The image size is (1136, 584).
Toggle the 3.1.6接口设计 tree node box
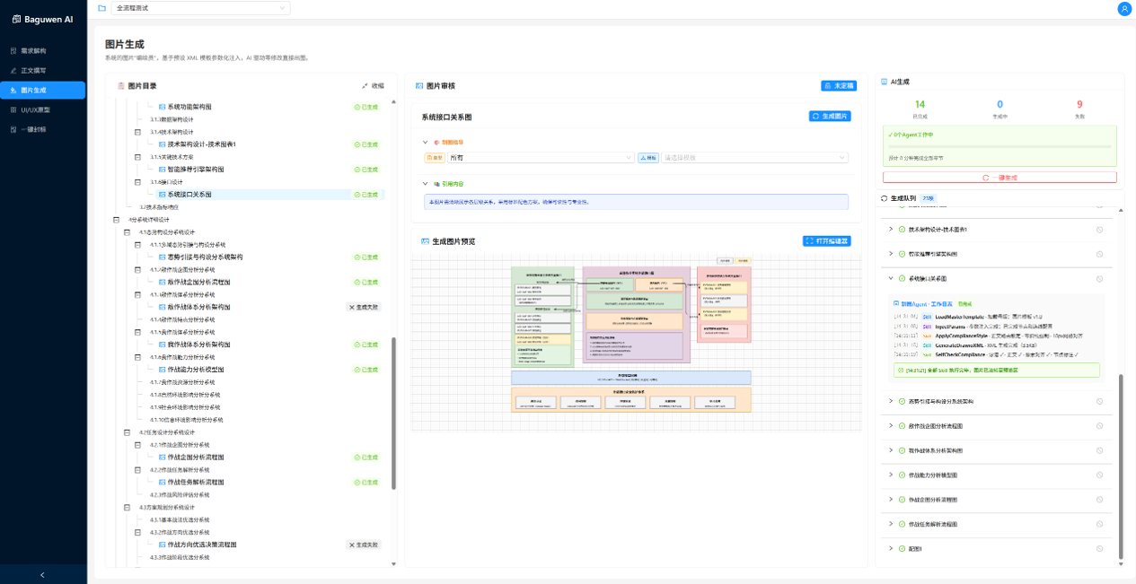[137, 182]
